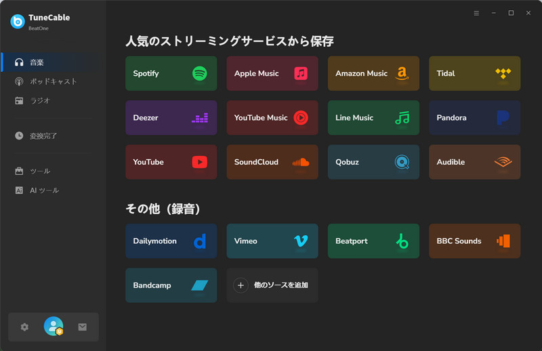The image size is (542, 351).
Task: Click the SoundCloud cloud icon
Action: [x=300, y=162]
